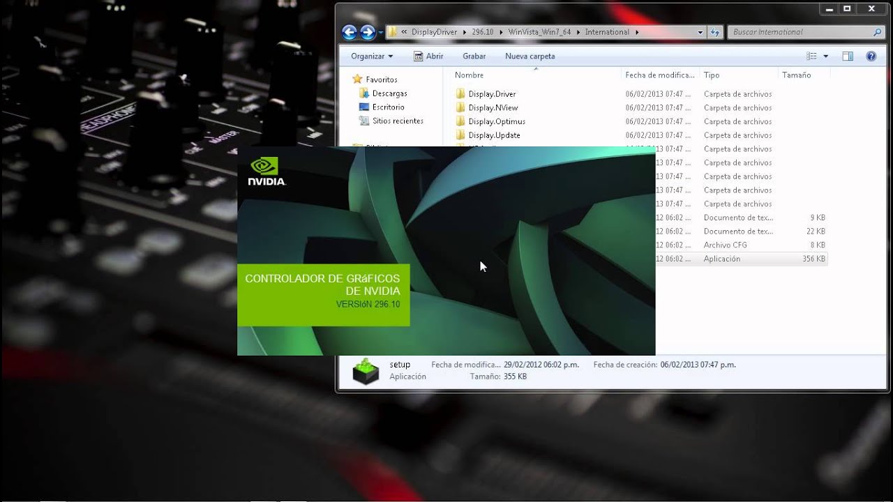Expand the arrow after 296.10 breadcrumb
The image size is (893, 502).
click(x=502, y=32)
